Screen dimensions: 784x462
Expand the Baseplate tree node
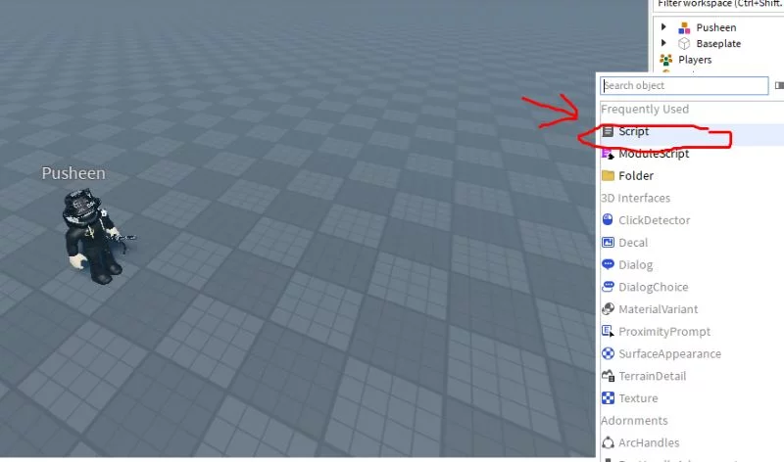click(x=664, y=44)
